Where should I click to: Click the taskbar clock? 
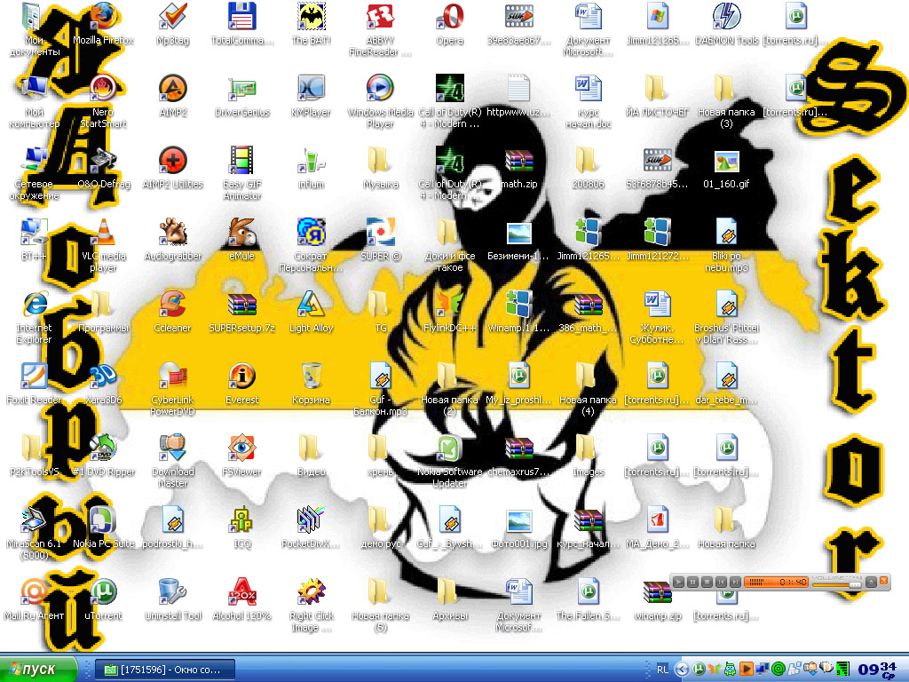pyautogui.click(x=877, y=670)
